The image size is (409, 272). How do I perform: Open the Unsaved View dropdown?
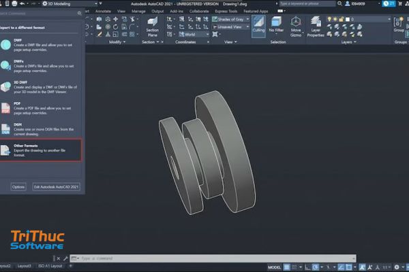[230, 27]
